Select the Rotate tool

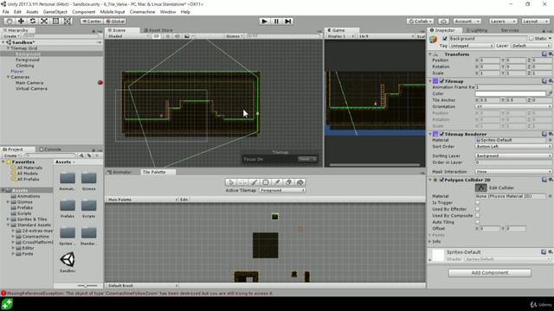click(x=33, y=21)
